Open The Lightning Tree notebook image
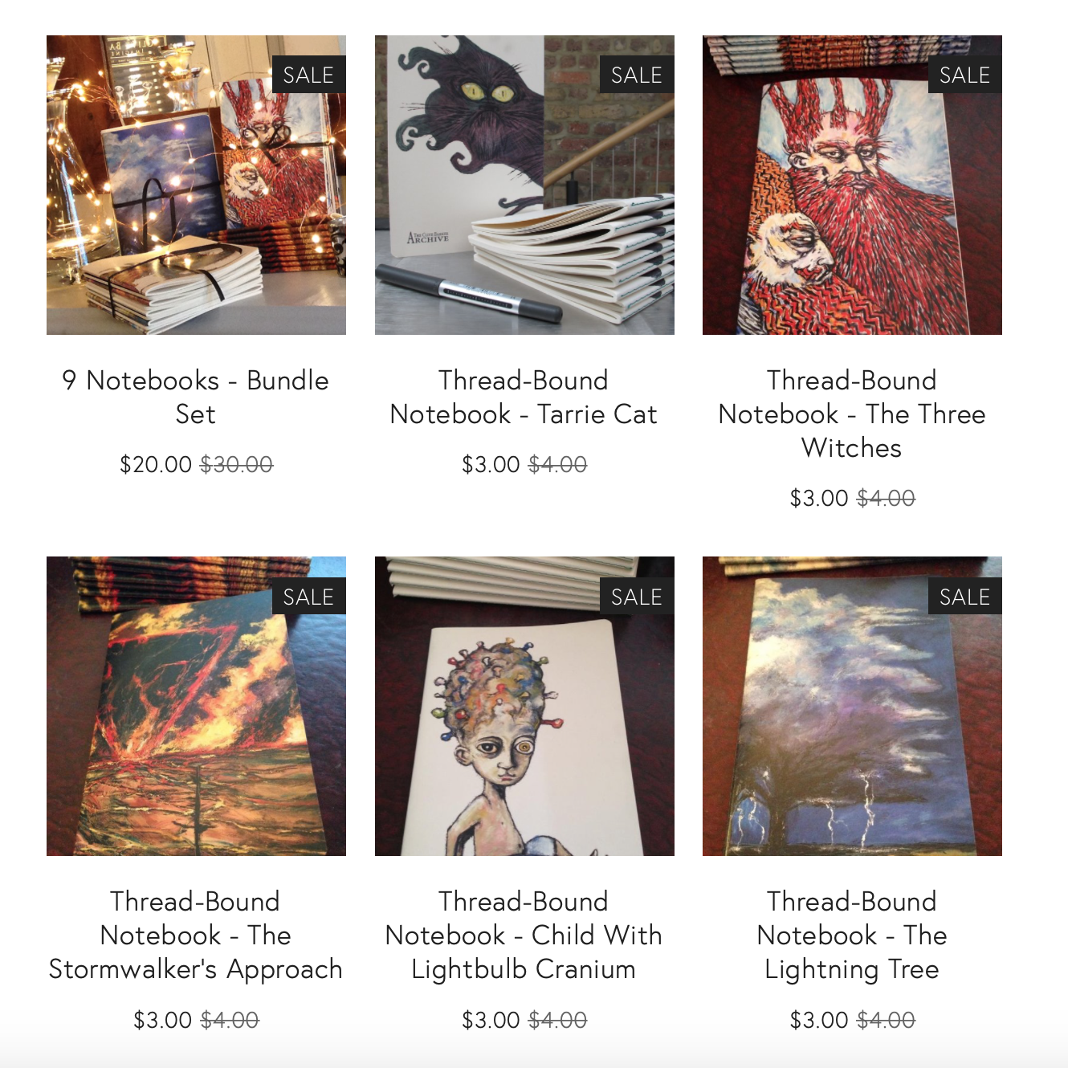Image resolution: width=1068 pixels, height=1068 pixels. (852, 706)
